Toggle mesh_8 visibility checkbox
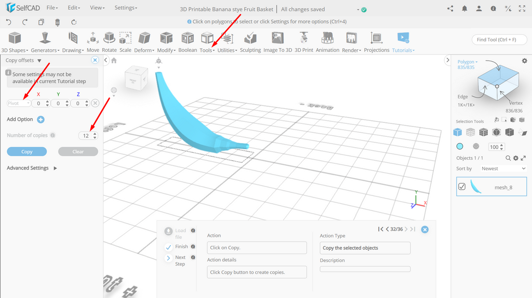This screenshot has height=298, width=532. pyautogui.click(x=461, y=187)
